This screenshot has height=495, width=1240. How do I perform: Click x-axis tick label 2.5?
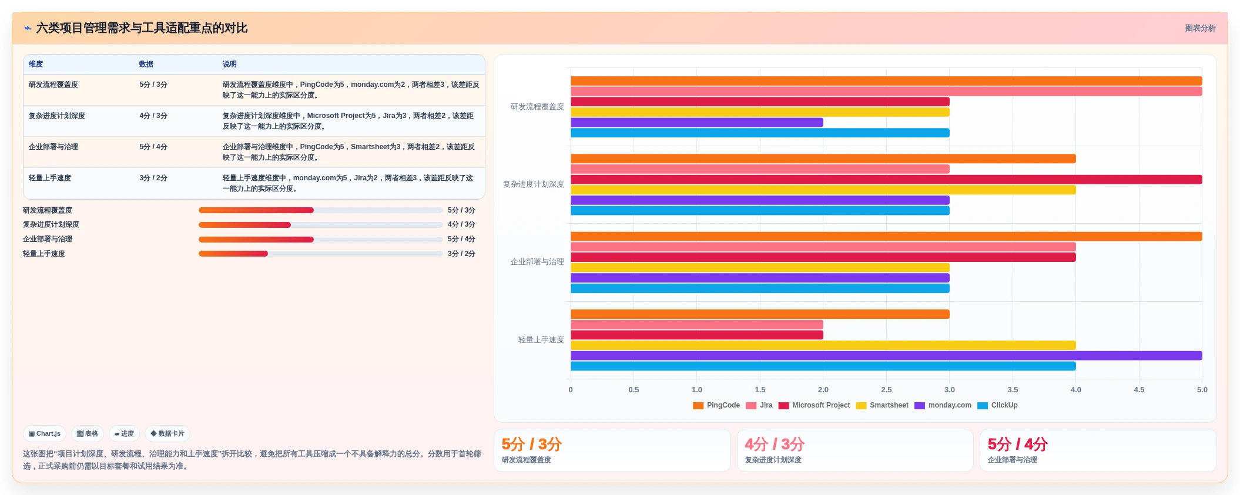pos(886,390)
